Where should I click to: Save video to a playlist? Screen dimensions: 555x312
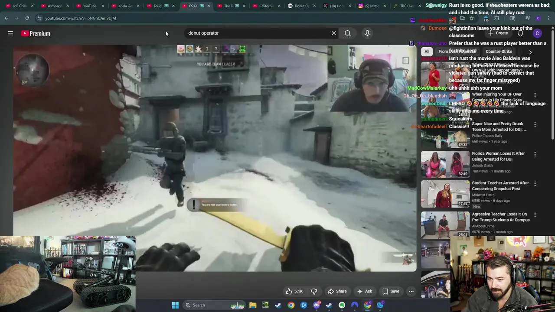[x=391, y=291]
